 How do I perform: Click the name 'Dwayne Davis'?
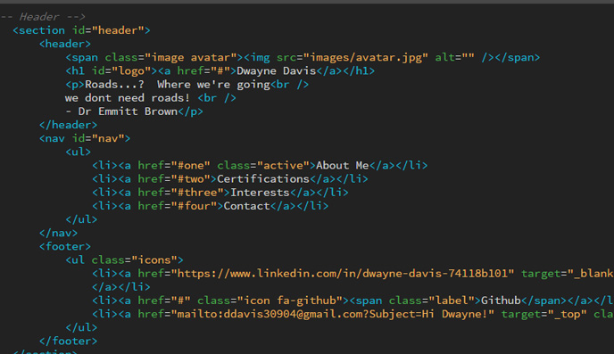pyautogui.click(x=276, y=70)
